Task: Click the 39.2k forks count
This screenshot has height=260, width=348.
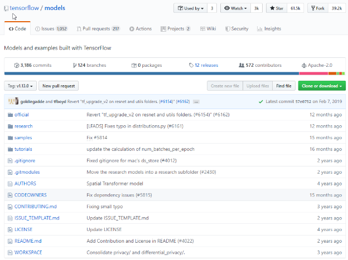Action: [x=337, y=8]
